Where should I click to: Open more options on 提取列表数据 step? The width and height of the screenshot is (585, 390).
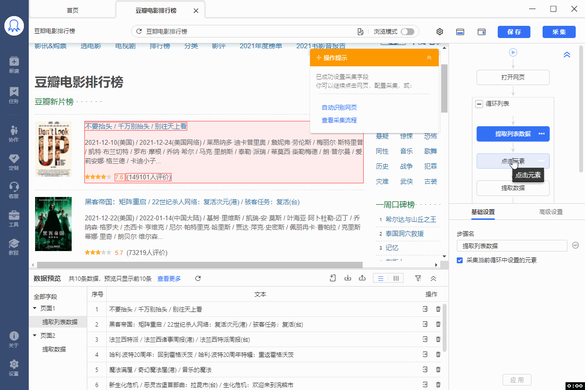tap(542, 134)
